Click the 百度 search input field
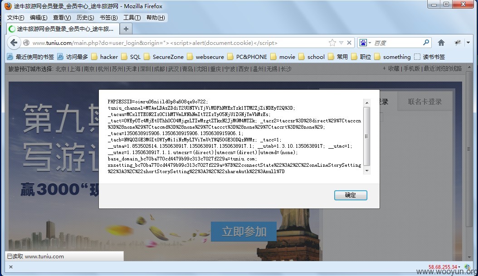 click(x=397, y=43)
